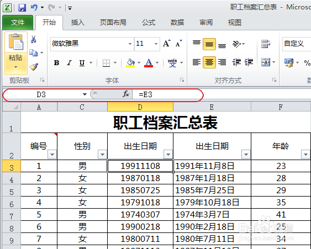Open filter dropdown in column D 出生日期
This screenshot has height=249, width=311.
[168, 155]
